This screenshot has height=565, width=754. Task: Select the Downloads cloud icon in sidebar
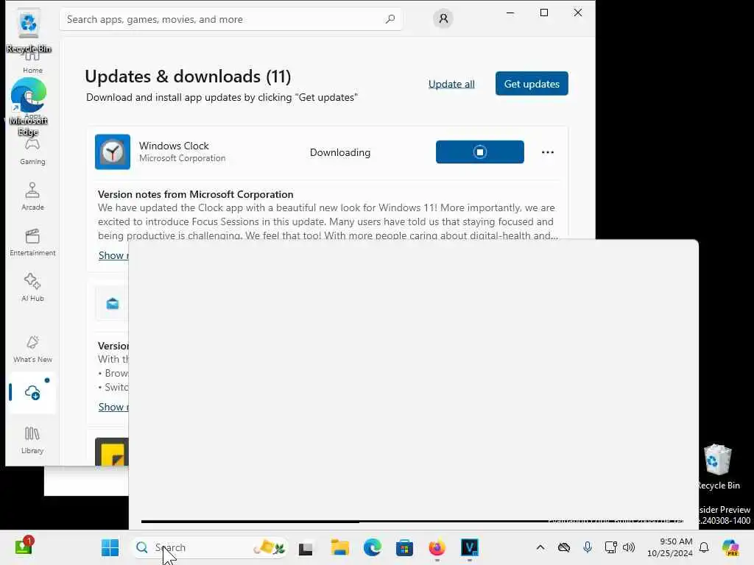tap(32, 393)
